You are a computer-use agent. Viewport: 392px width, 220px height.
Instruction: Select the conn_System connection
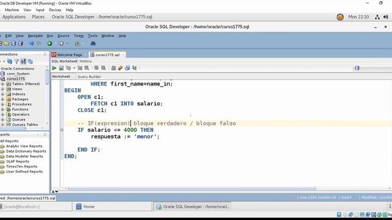(18, 74)
